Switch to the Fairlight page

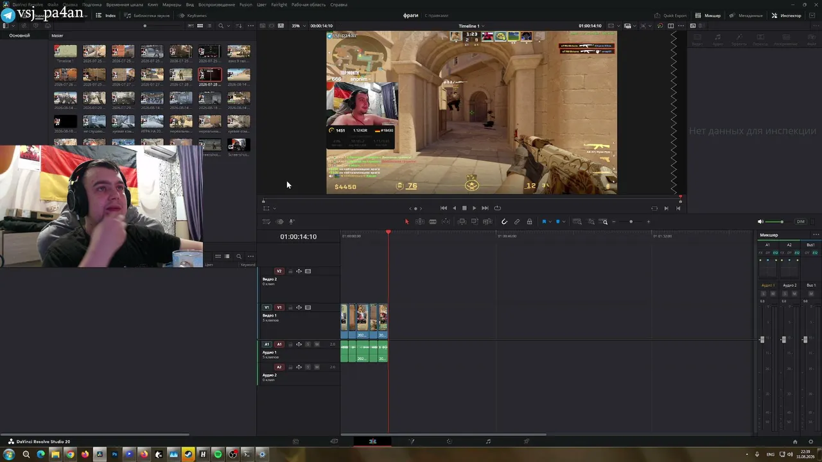click(488, 441)
